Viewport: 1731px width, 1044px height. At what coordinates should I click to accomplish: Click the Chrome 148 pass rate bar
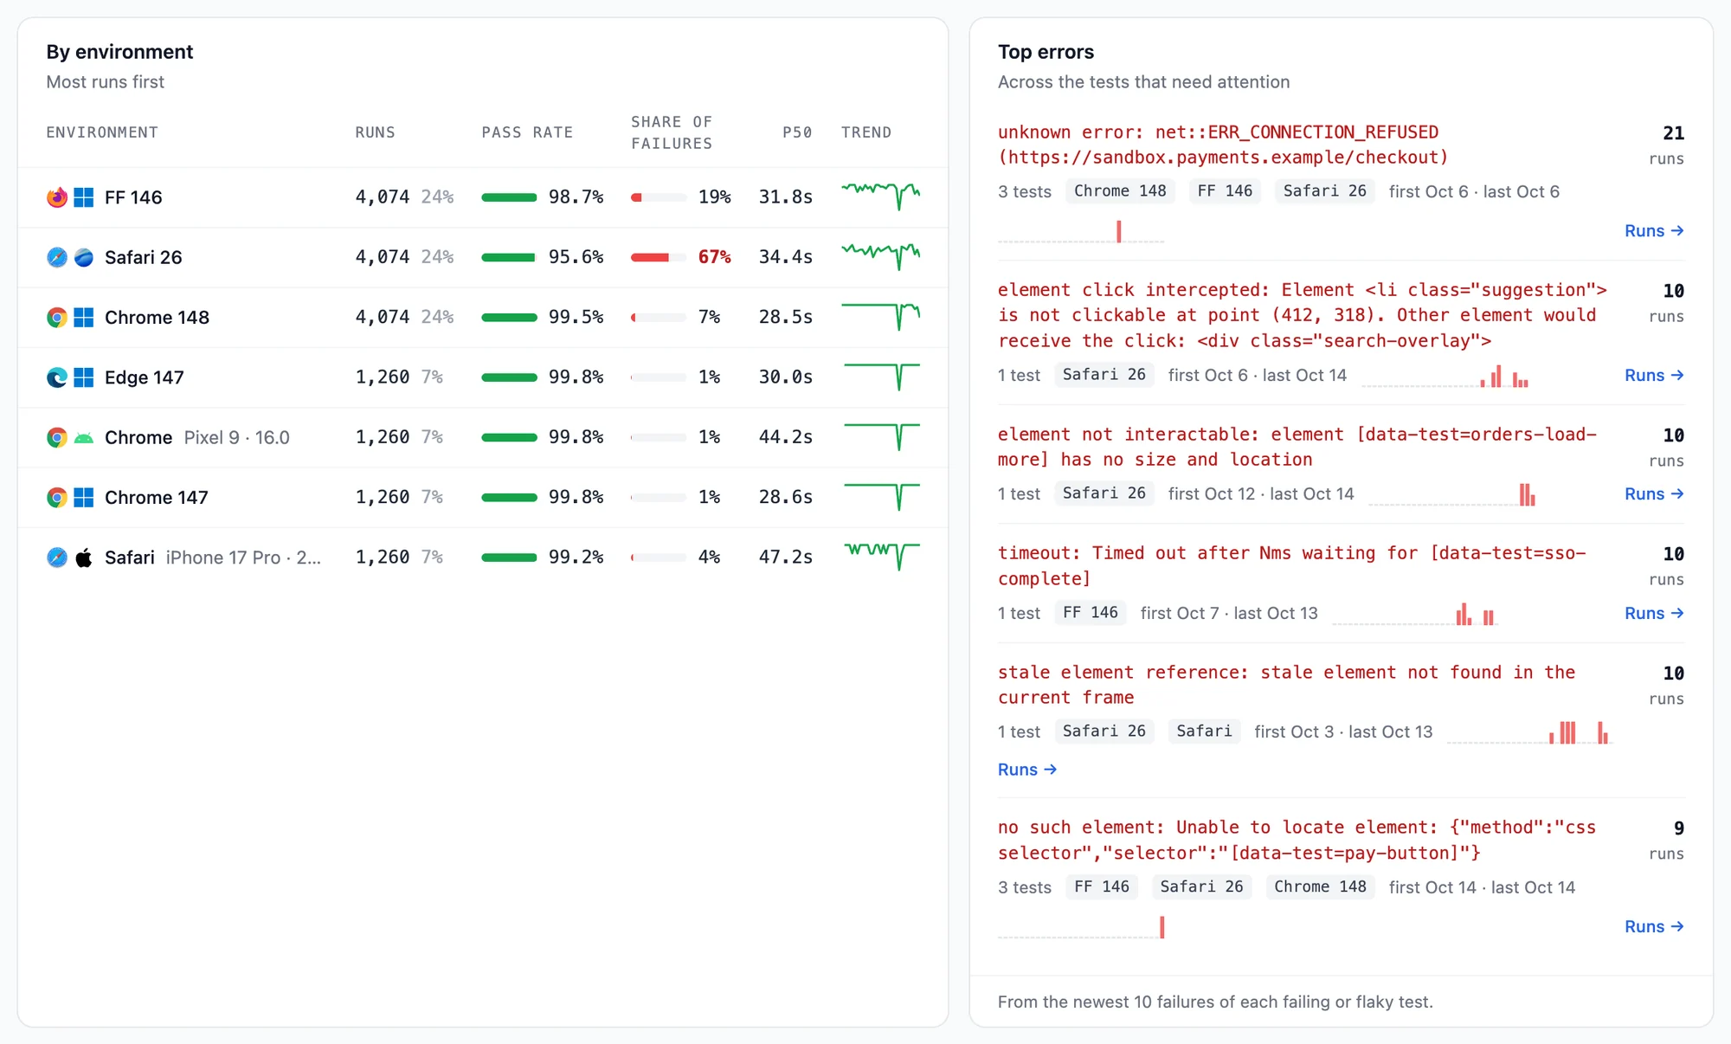(x=509, y=318)
